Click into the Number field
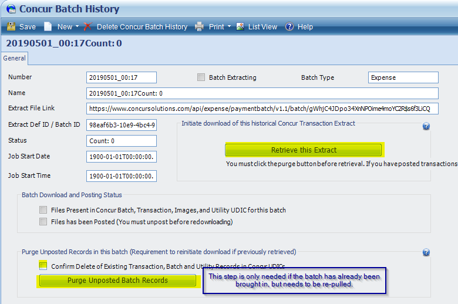 (122, 77)
